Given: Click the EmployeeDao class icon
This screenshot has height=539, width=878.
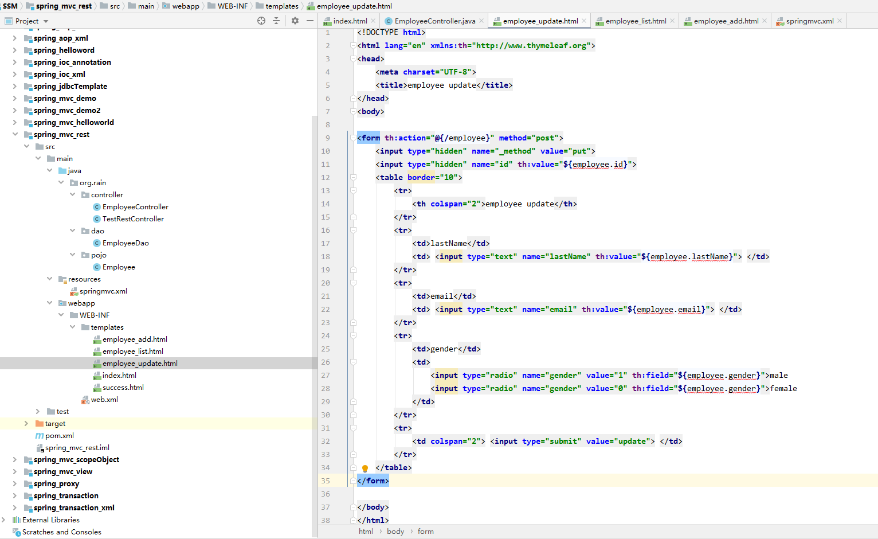Looking at the screenshot, I should (x=97, y=243).
